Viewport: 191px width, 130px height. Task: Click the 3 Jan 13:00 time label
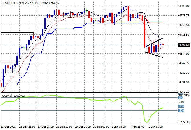click(x=119, y=127)
